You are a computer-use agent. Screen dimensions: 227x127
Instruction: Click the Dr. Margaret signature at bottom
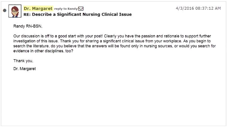click(x=25, y=69)
